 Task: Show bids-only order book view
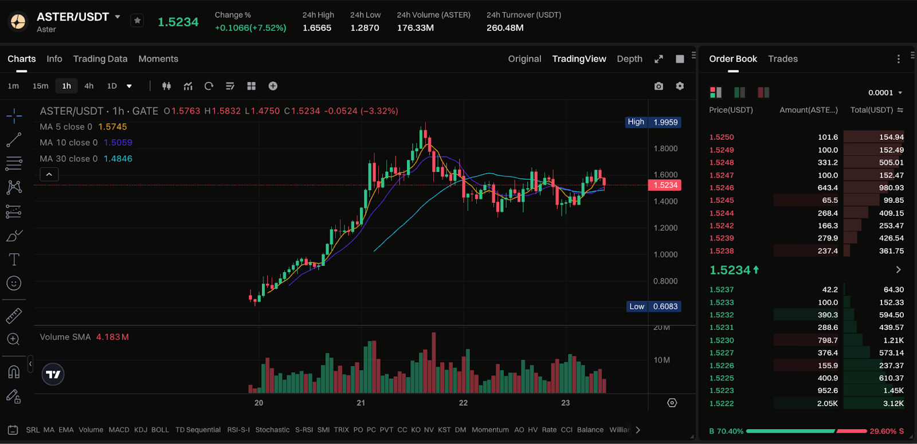click(x=740, y=92)
